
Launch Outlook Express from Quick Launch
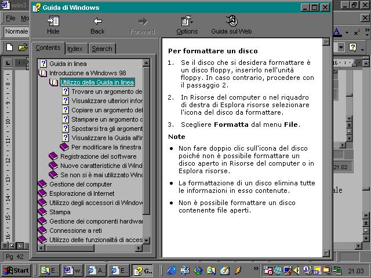[185, 270]
